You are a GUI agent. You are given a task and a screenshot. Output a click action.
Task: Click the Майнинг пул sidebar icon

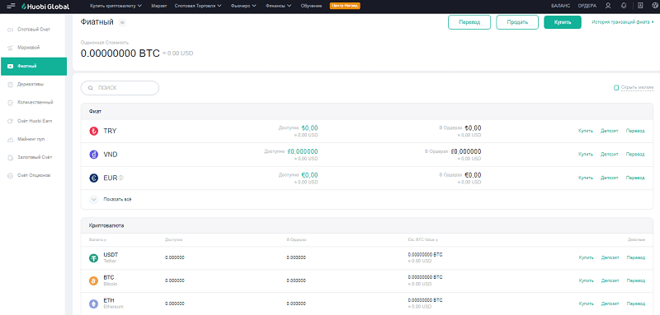[x=11, y=139]
